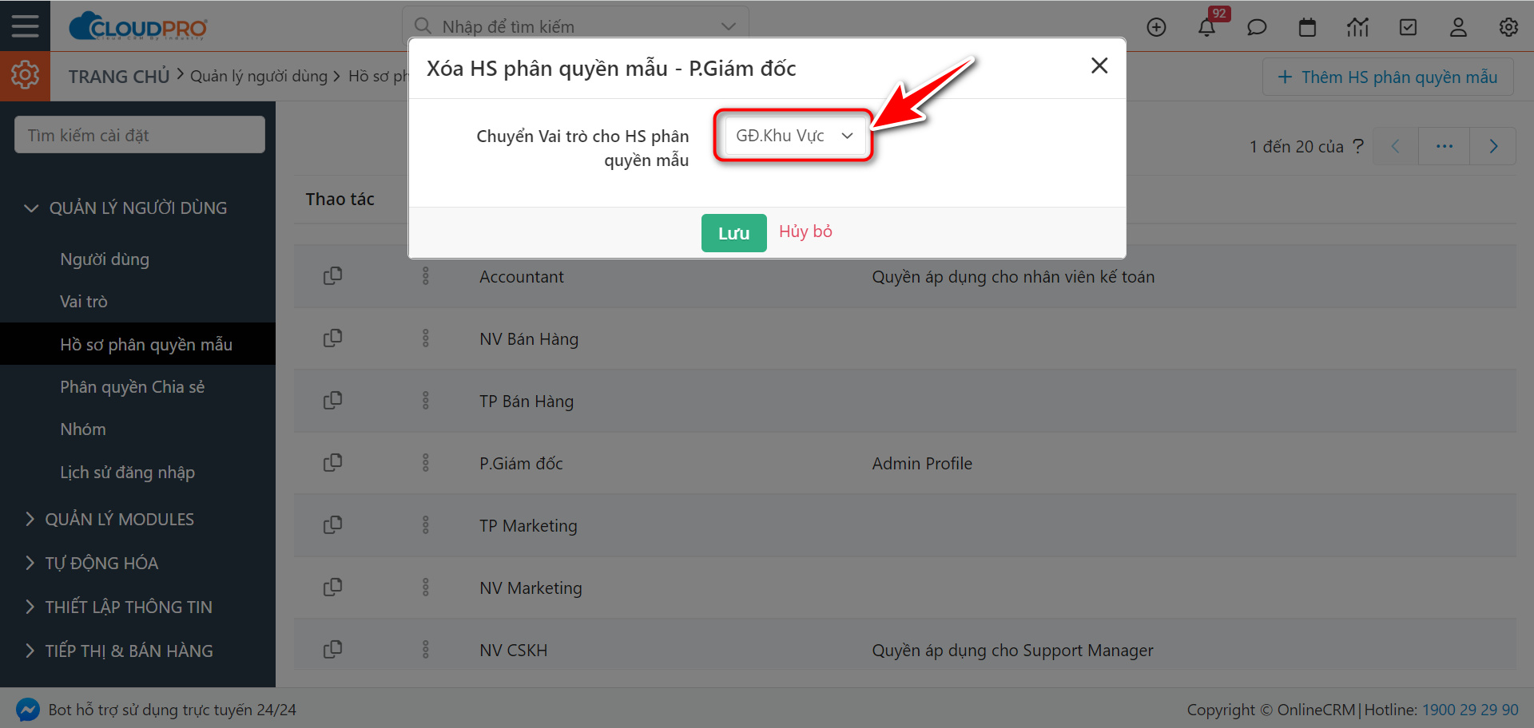The height and width of the screenshot is (728, 1534).
Task: Open more options for TP Bán Hàng row
Action: coord(425,401)
